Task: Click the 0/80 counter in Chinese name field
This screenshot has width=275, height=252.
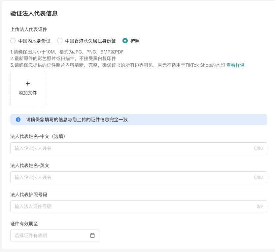Action: [x=258, y=148]
